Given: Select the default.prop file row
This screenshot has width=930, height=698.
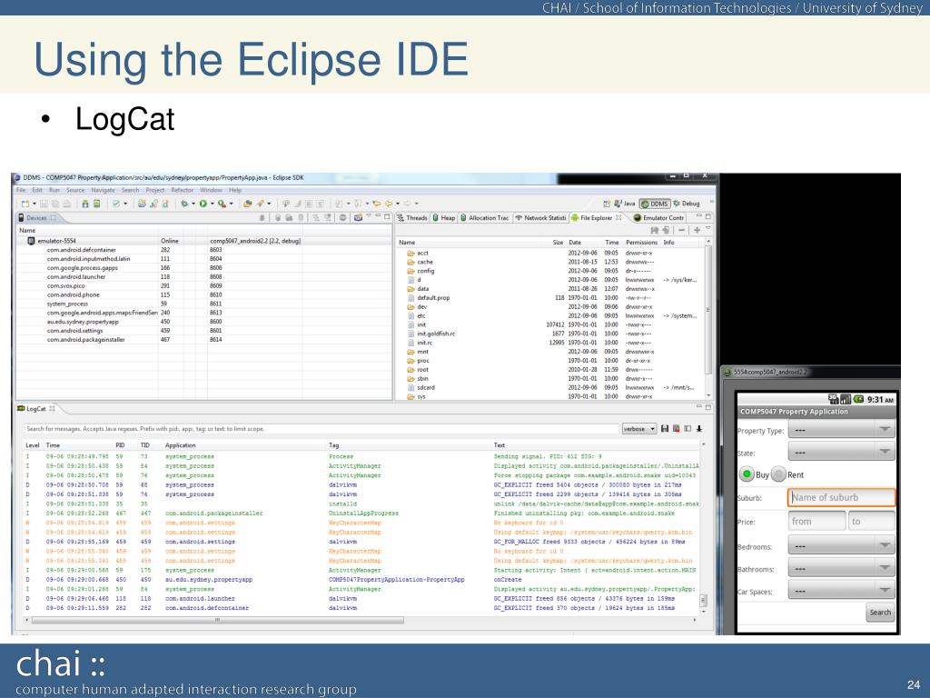Looking at the screenshot, I should click(551, 298).
